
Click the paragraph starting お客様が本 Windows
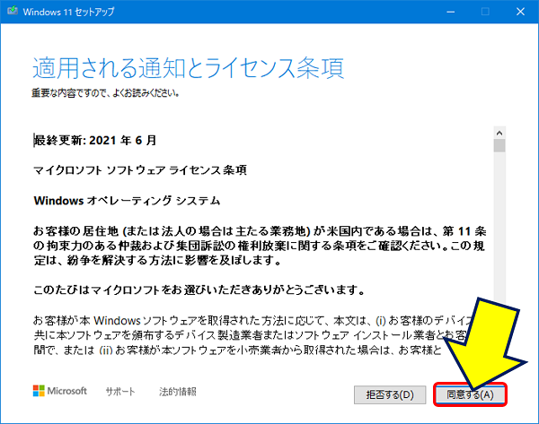pos(254,335)
